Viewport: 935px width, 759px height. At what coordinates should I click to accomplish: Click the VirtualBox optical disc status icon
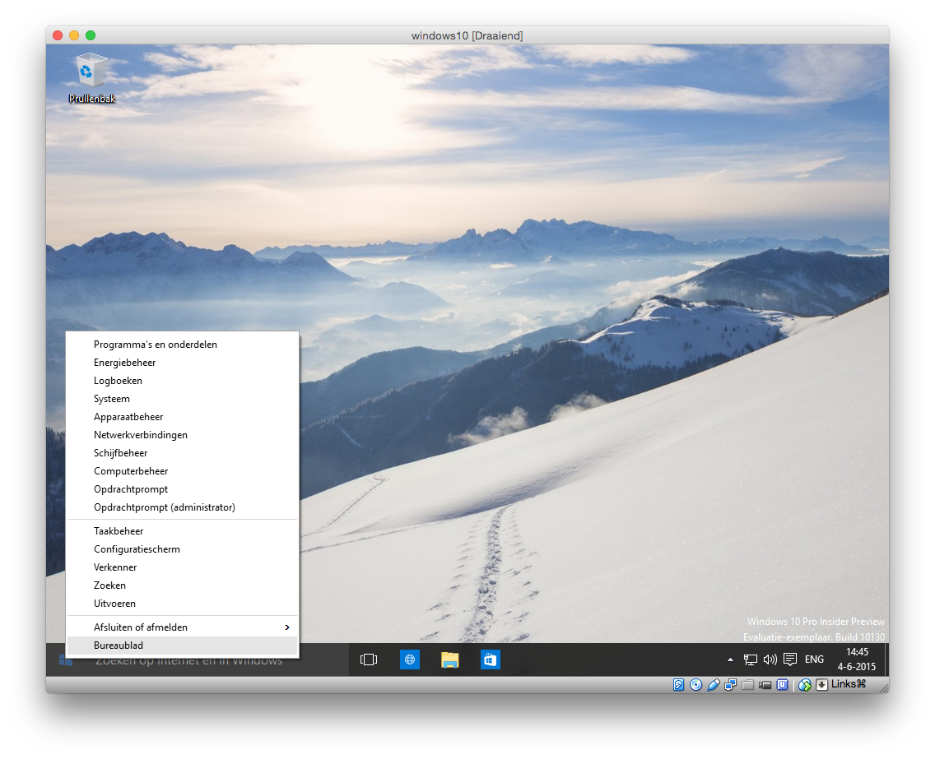tap(696, 685)
